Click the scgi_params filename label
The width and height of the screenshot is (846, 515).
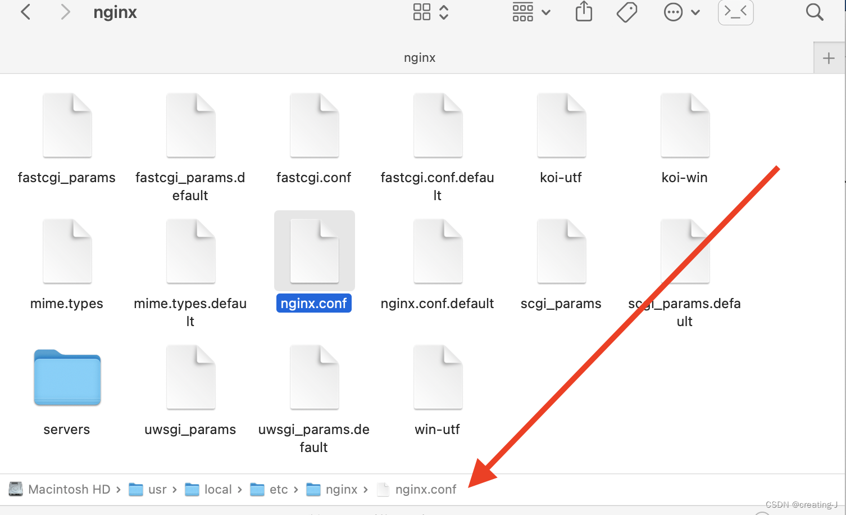561,304
